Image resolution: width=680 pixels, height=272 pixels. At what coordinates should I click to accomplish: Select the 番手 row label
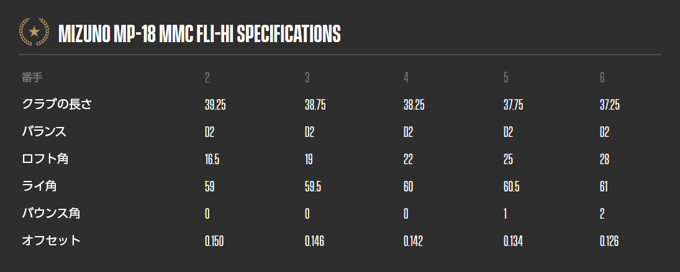point(32,78)
